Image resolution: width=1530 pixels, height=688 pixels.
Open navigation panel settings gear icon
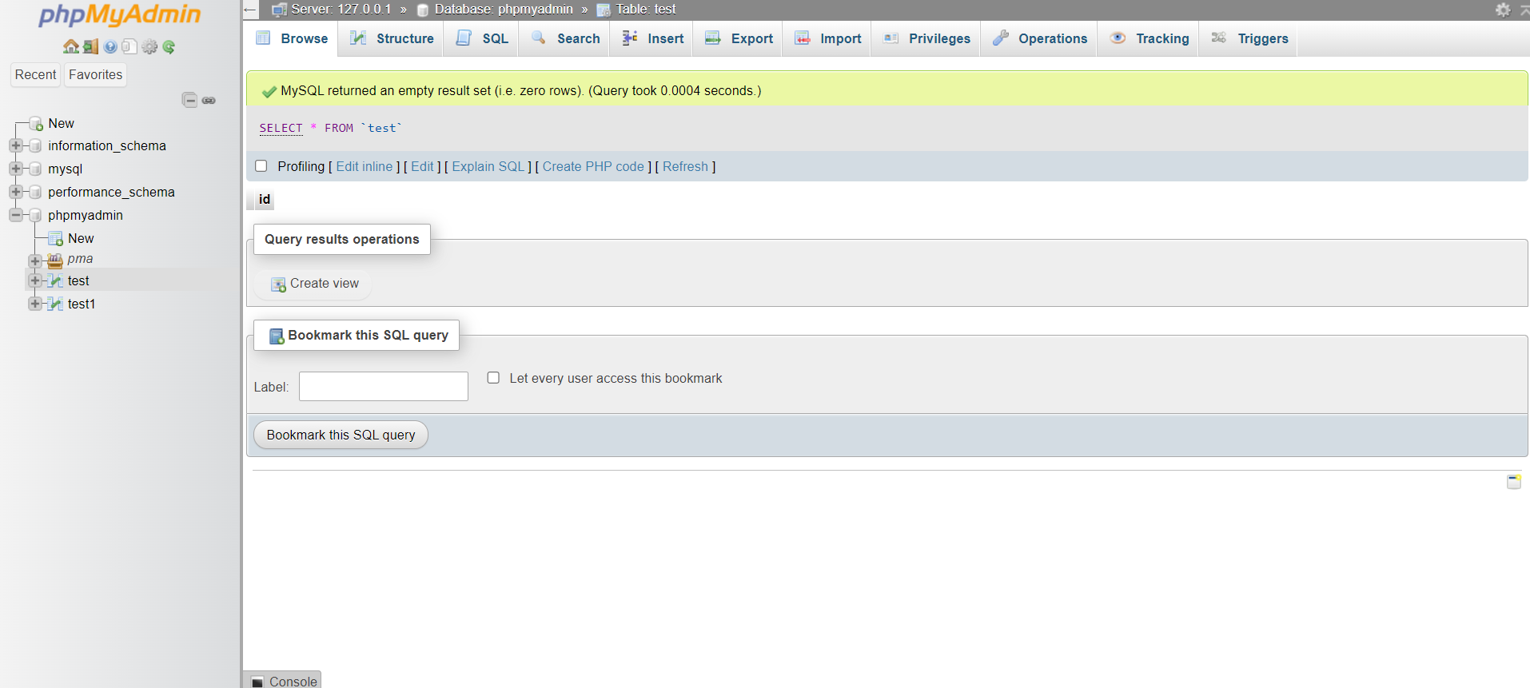coord(149,46)
